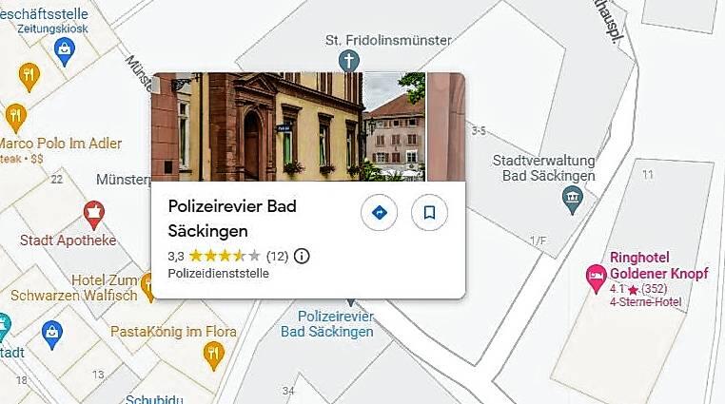This screenshot has width=725, height=404.
Task: Click the red Stadt Apotheke pharmacy pin
Action: tap(94, 215)
